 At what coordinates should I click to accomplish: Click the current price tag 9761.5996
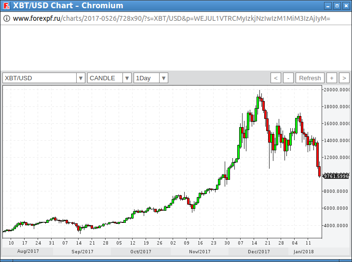point(336,176)
